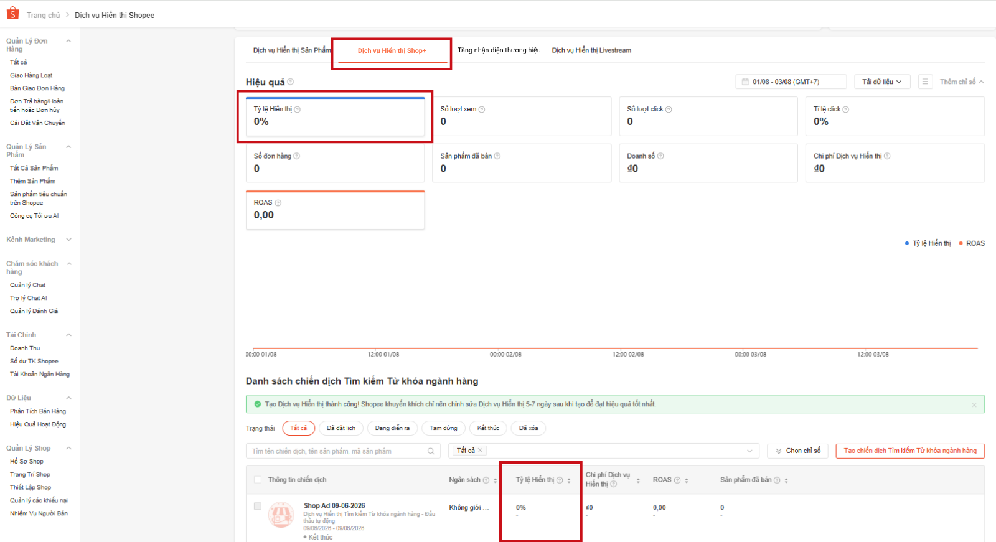Filter campaigns by Đã xóa status
This screenshot has width=996, height=542.
point(529,428)
